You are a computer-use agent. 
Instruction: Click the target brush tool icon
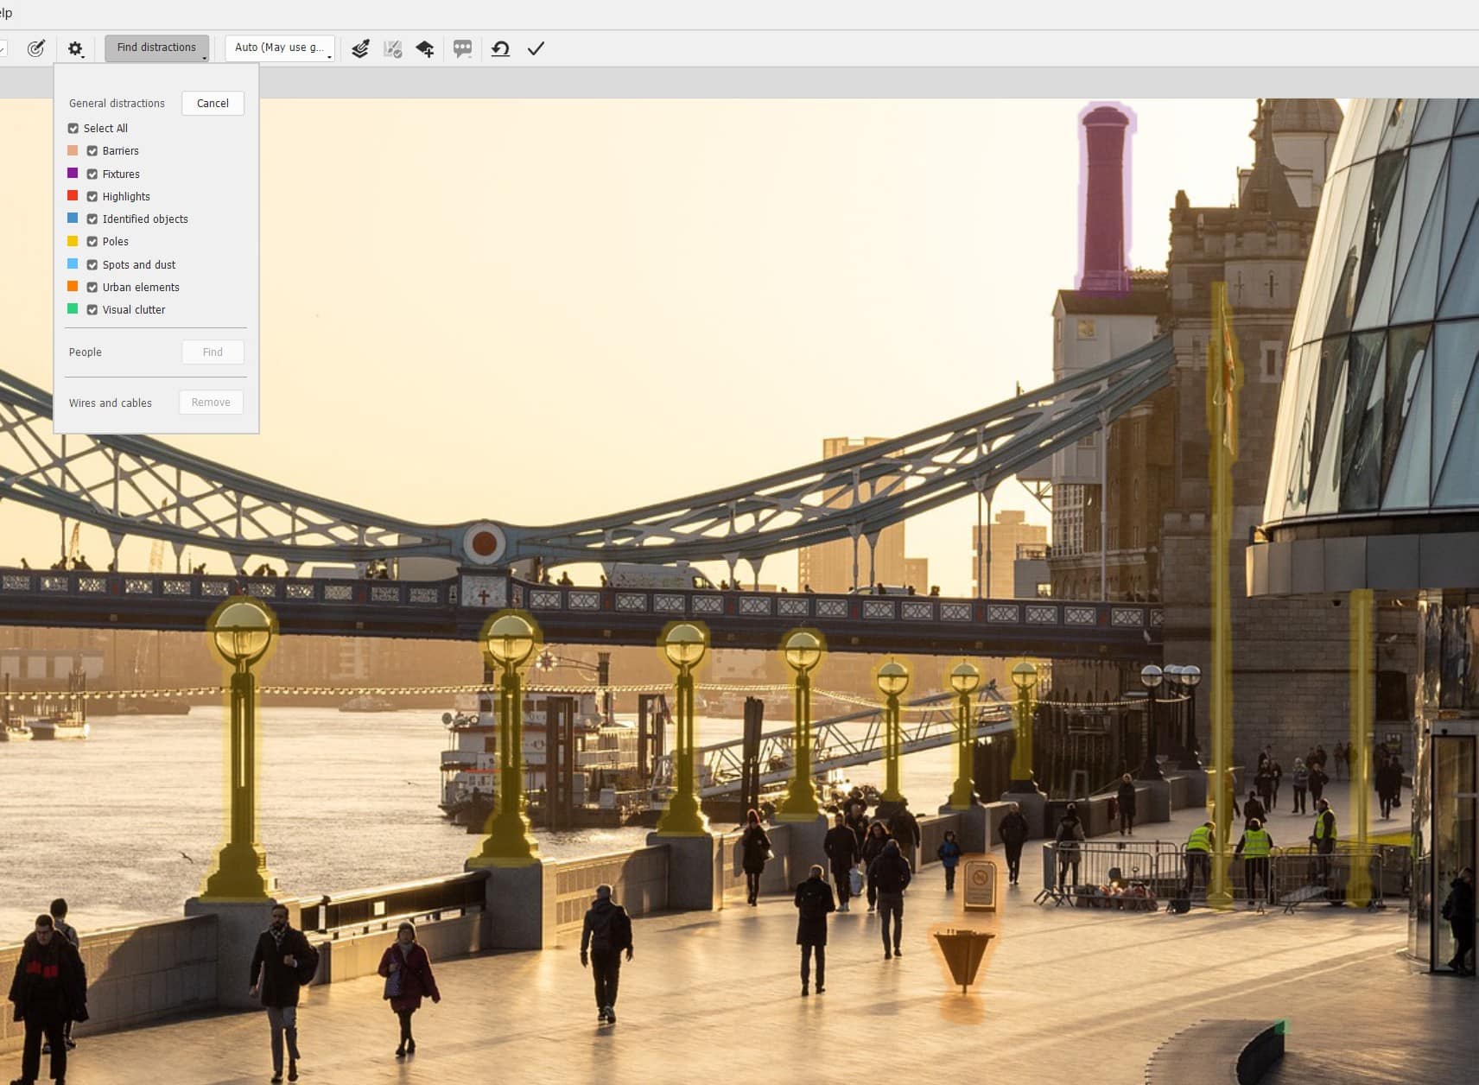click(x=35, y=48)
